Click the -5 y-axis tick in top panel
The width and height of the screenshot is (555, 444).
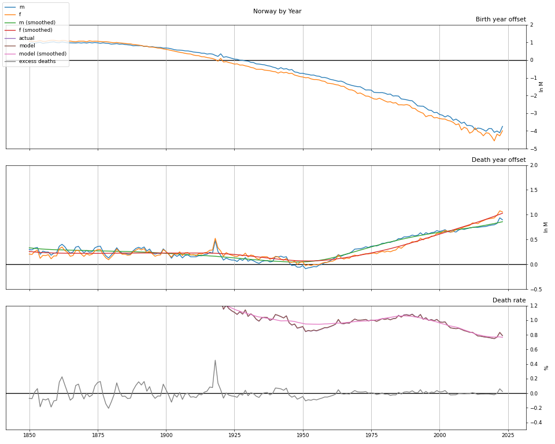[x=532, y=149]
